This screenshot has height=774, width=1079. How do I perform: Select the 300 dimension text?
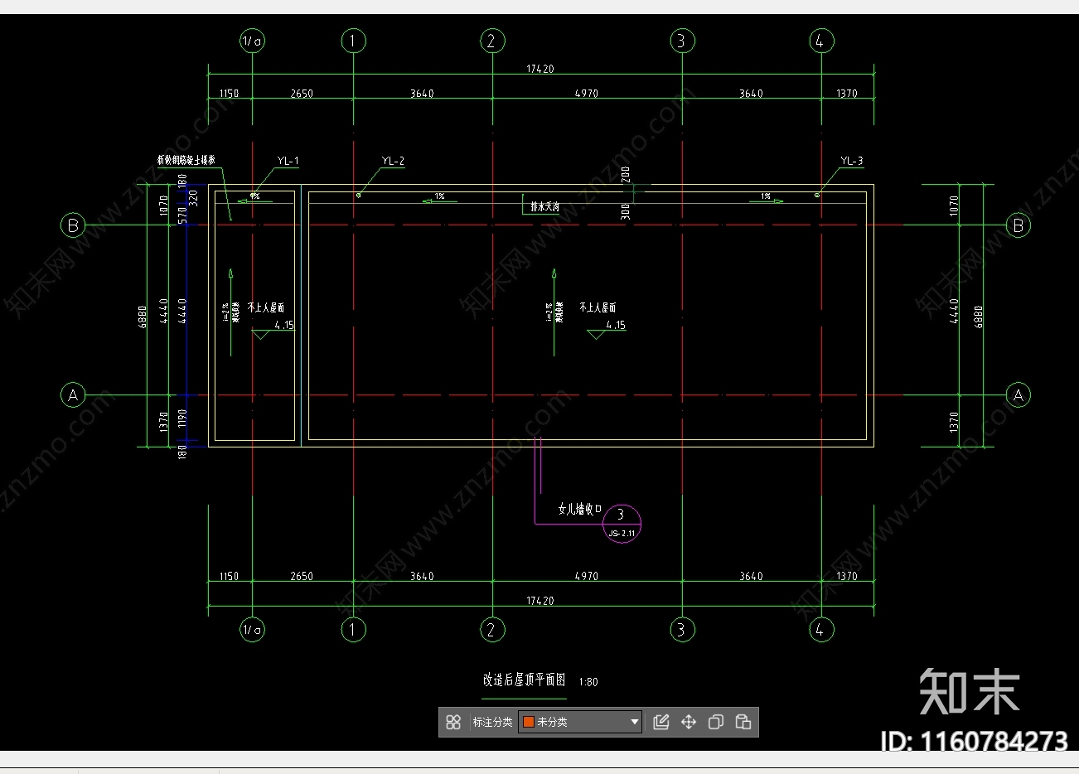pos(626,211)
